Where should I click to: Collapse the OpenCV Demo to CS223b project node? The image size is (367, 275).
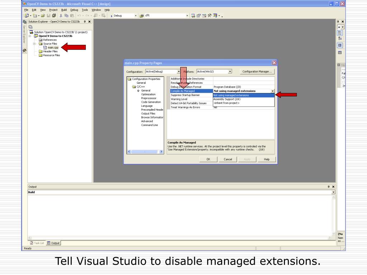point(30,36)
